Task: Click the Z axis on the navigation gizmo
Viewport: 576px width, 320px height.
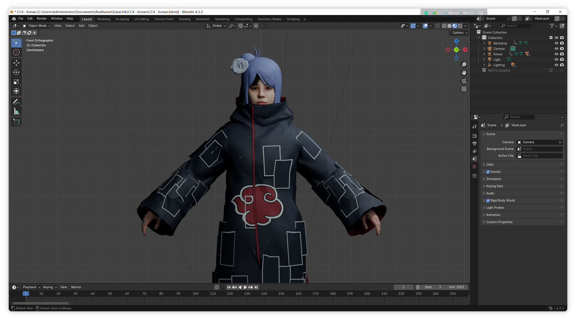Action: click(456, 41)
